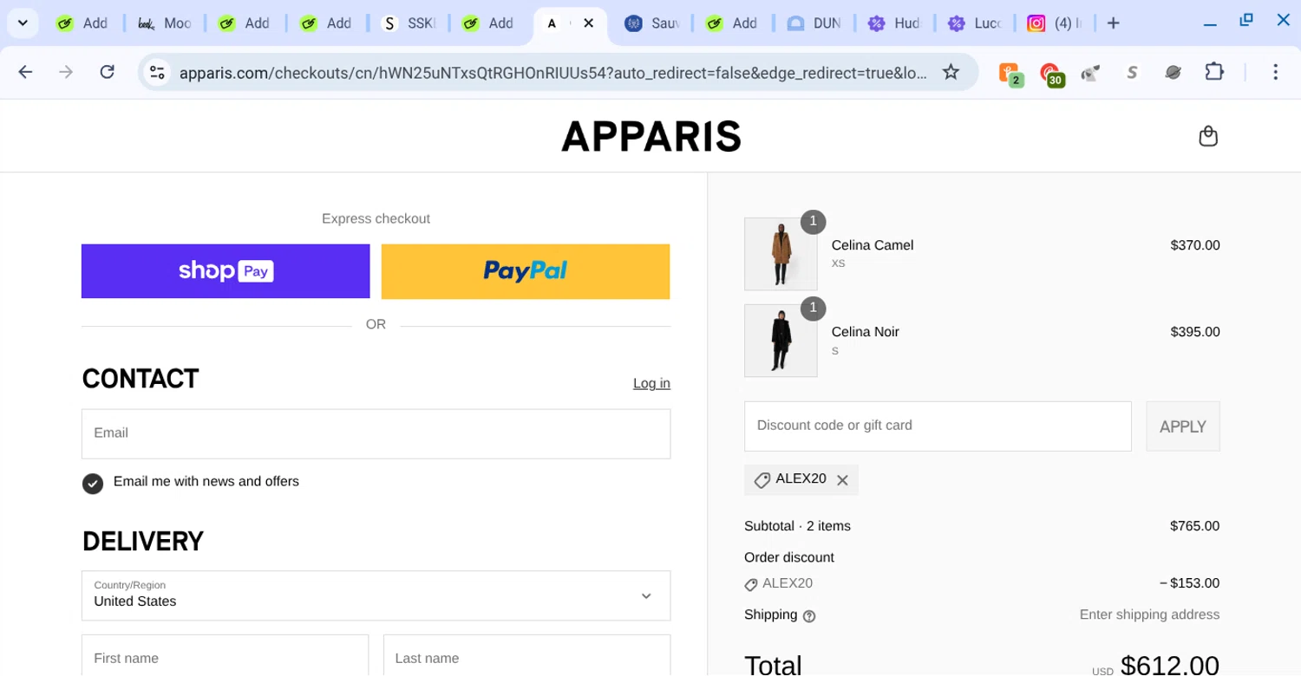Viewport: 1301px width, 676px height.
Task: Bookmark this page with the star icon
Action: 951,72
